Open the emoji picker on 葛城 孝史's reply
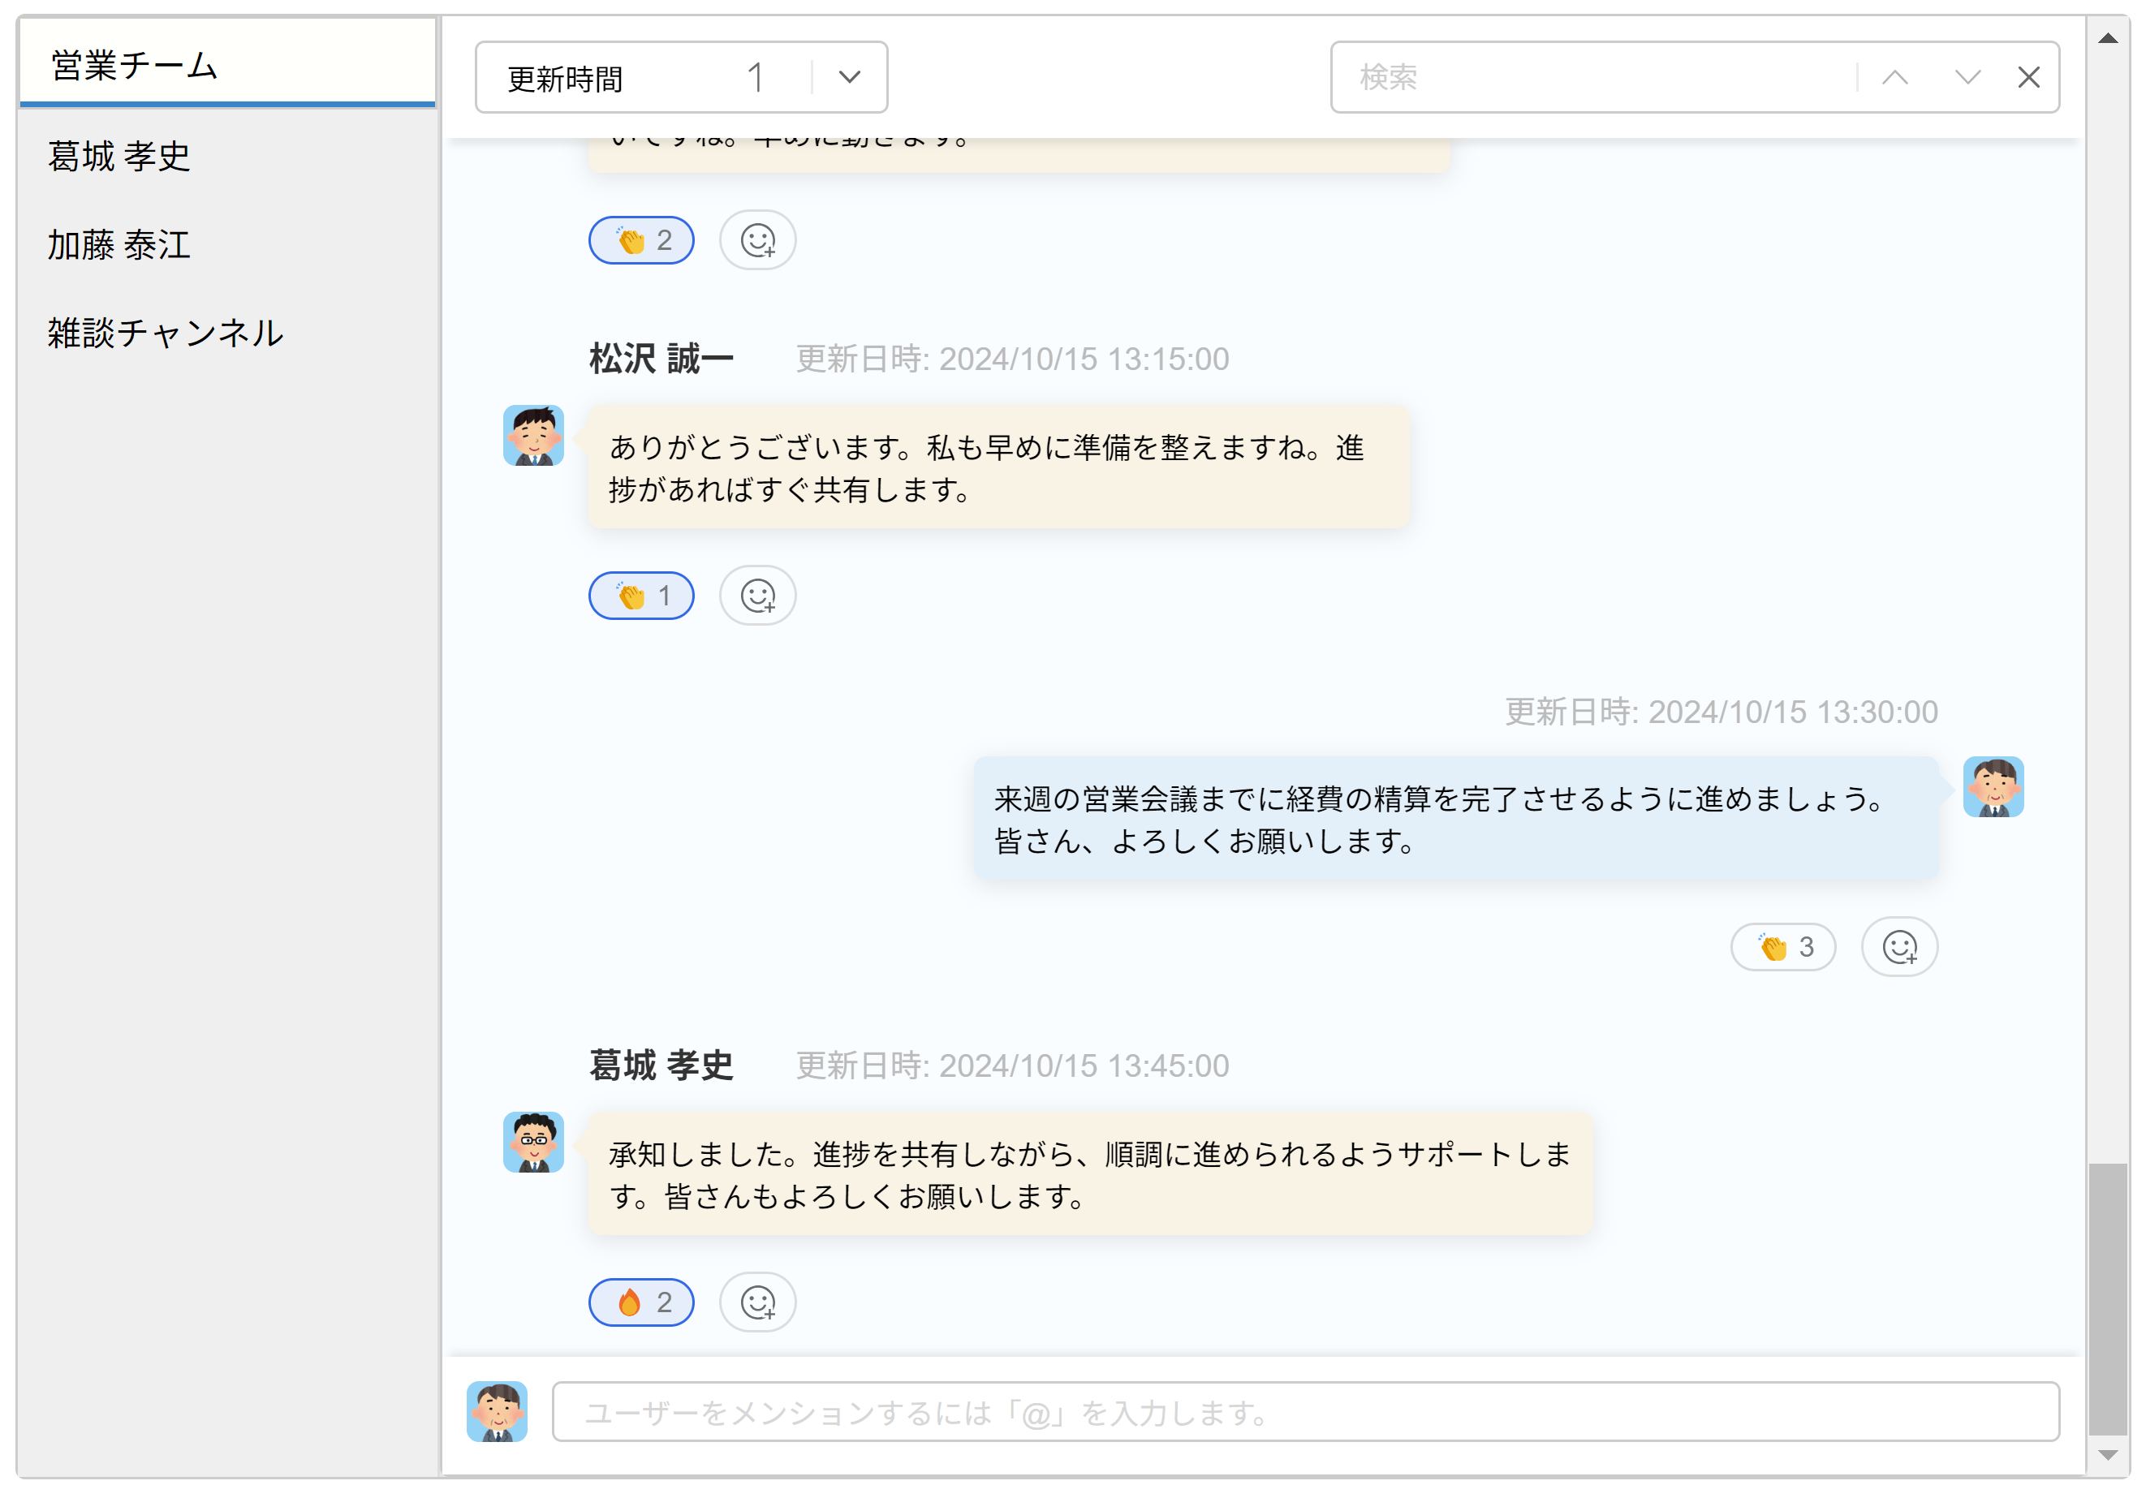Viewport: 2146px width, 1498px height. tap(757, 1302)
